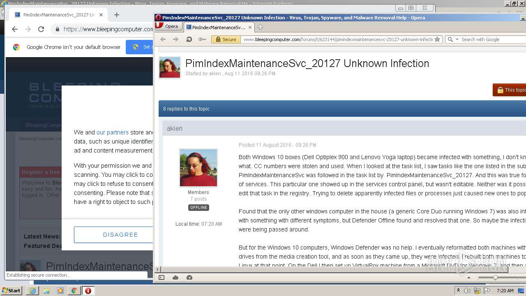
Task: Open Windows Explorer folder from taskbar
Action: point(46,291)
